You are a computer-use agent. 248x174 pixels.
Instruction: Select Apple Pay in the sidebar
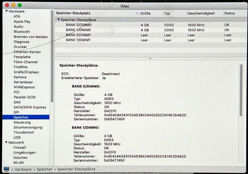(22, 21)
